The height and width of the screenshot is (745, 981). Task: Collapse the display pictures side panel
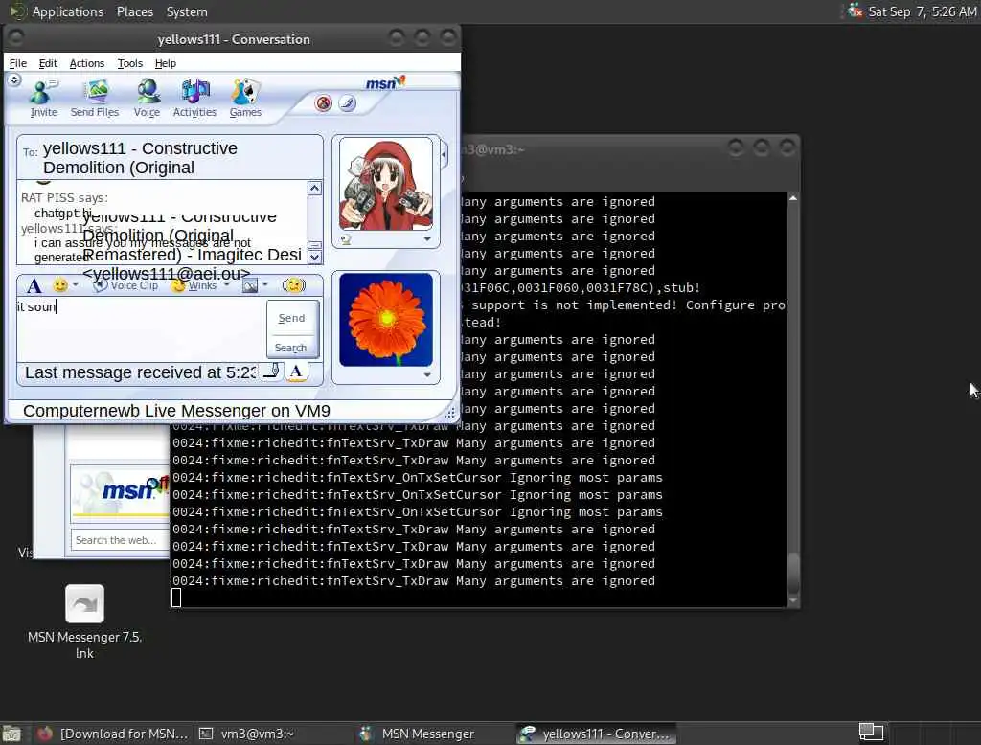(445, 154)
